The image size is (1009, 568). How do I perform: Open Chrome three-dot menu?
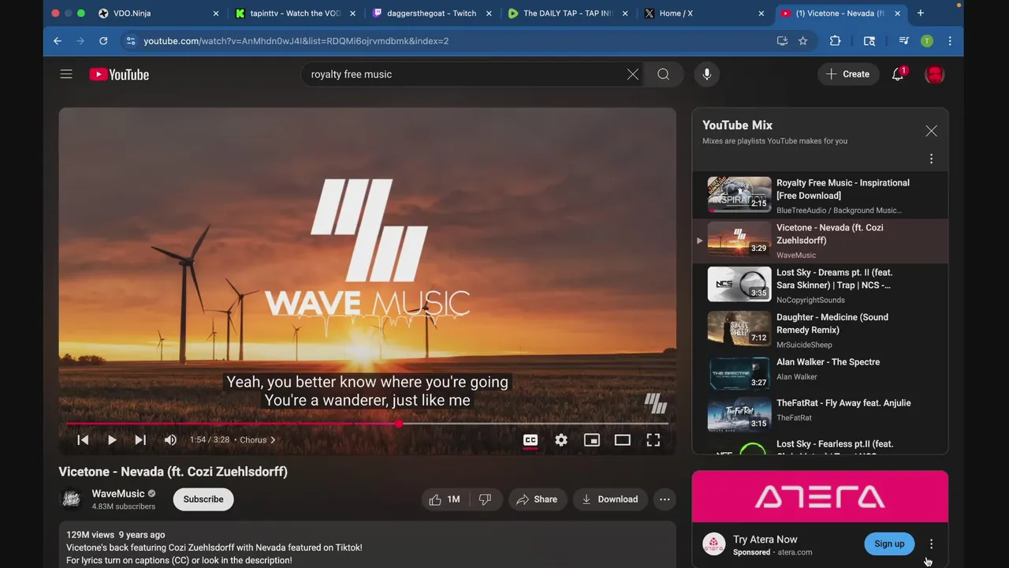(950, 41)
